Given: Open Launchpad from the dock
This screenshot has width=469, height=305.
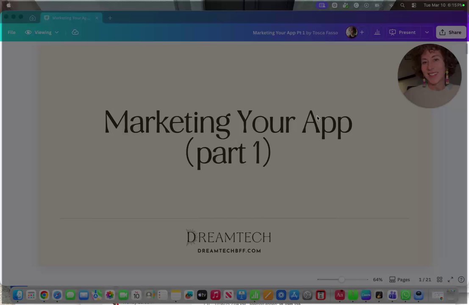Looking at the screenshot, I should [x=31, y=295].
